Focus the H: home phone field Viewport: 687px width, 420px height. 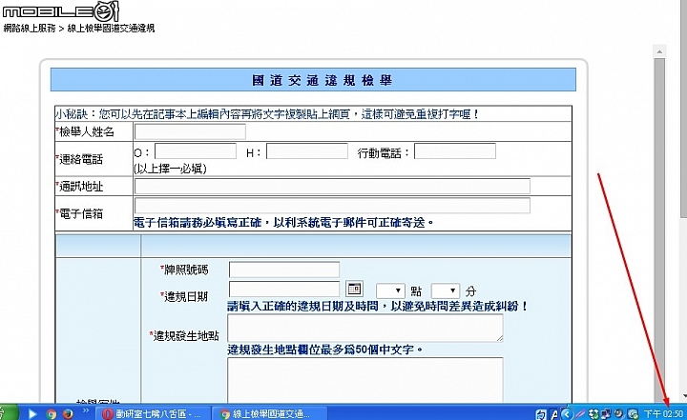[306, 151]
